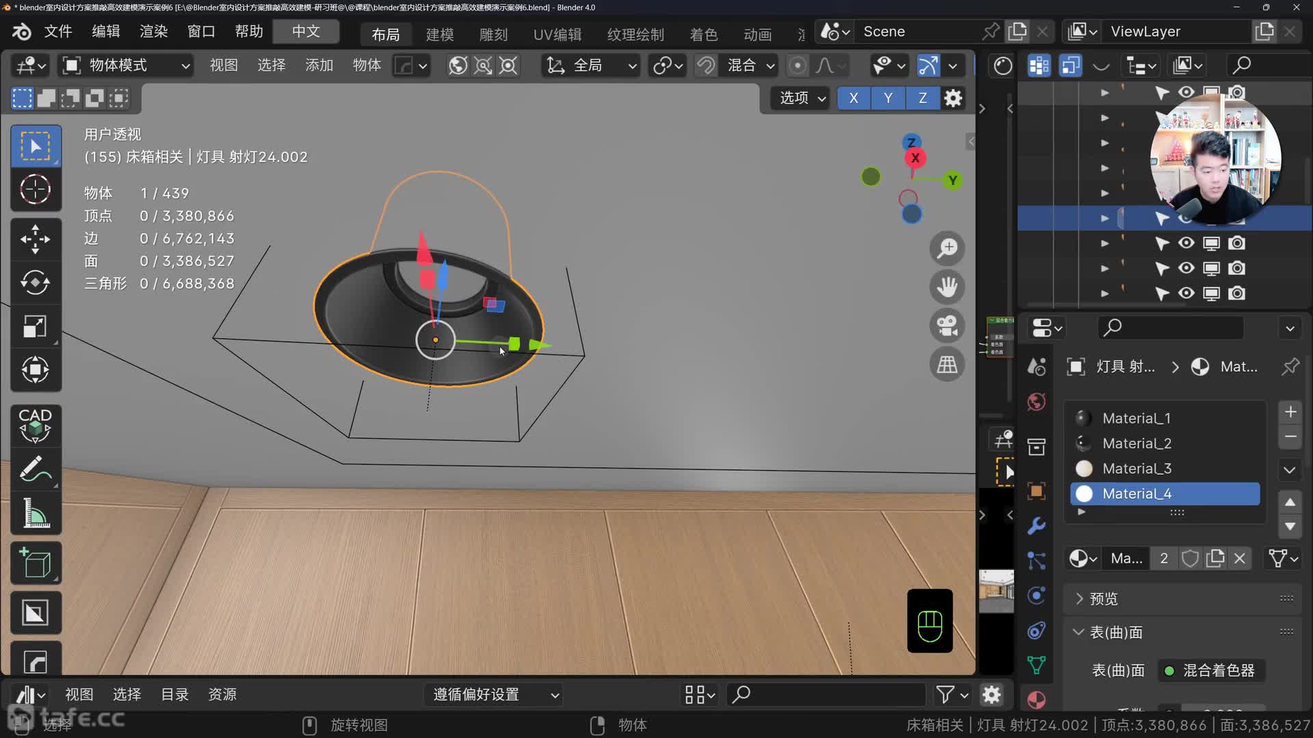Expand the 预览 panel
1313x738 pixels.
coord(1103,599)
